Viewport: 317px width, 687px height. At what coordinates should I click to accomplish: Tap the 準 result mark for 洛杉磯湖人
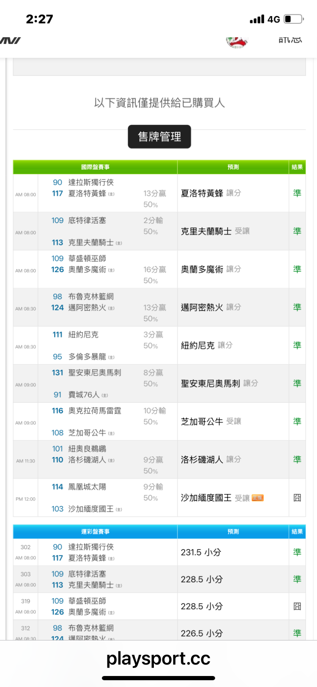[297, 459]
